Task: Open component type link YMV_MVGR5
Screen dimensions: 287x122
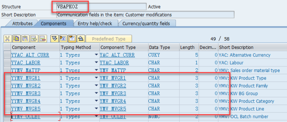Action: [x=113, y=109]
